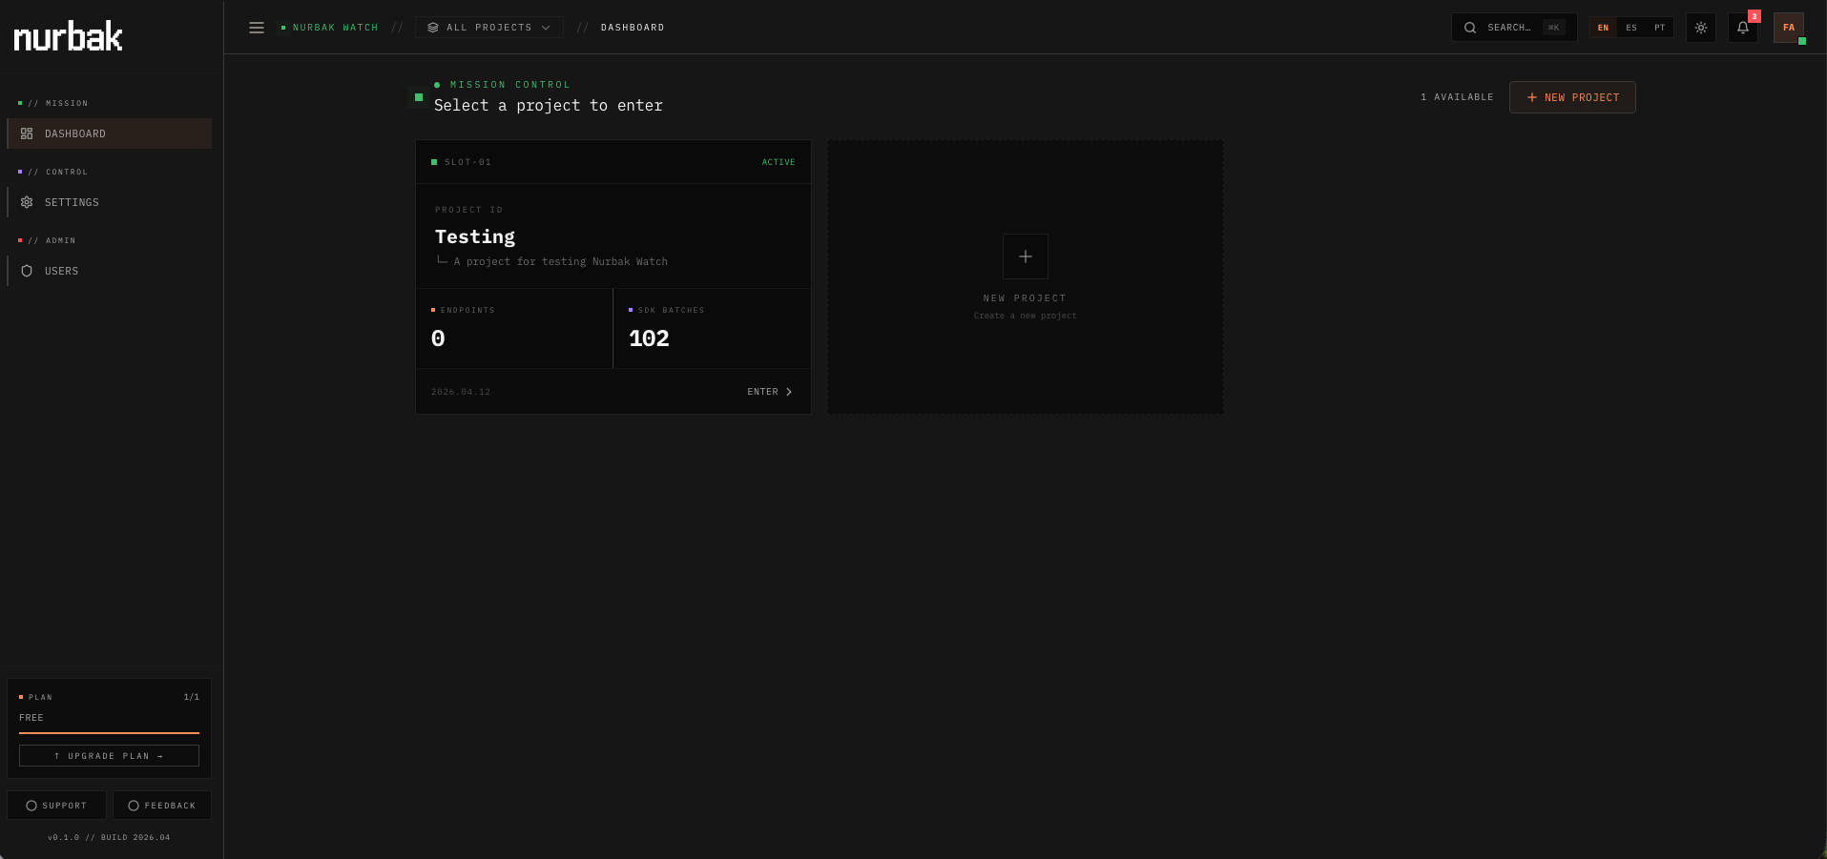The height and width of the screenshot is (859, 1827).
Task: Click the plus icon in the New Project placeholder card
Action: coord(1026,256)
